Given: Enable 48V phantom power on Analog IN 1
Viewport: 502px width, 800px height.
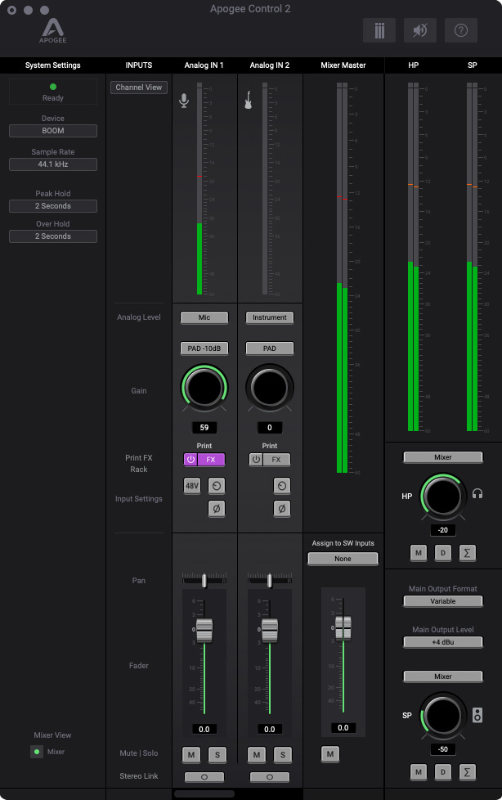Looking at the screenshot, I should (192, 486).
